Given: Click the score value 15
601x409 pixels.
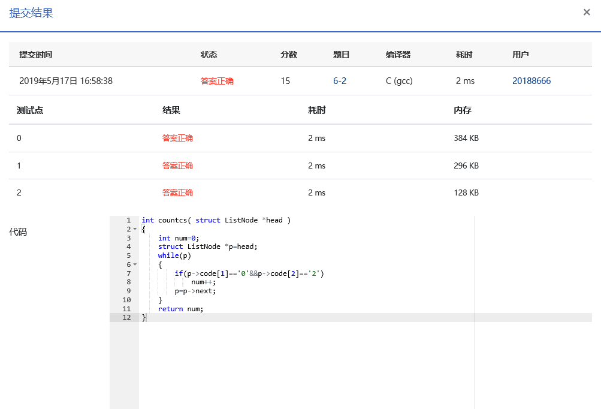Looking at the screenshot, I should point(285,81).
